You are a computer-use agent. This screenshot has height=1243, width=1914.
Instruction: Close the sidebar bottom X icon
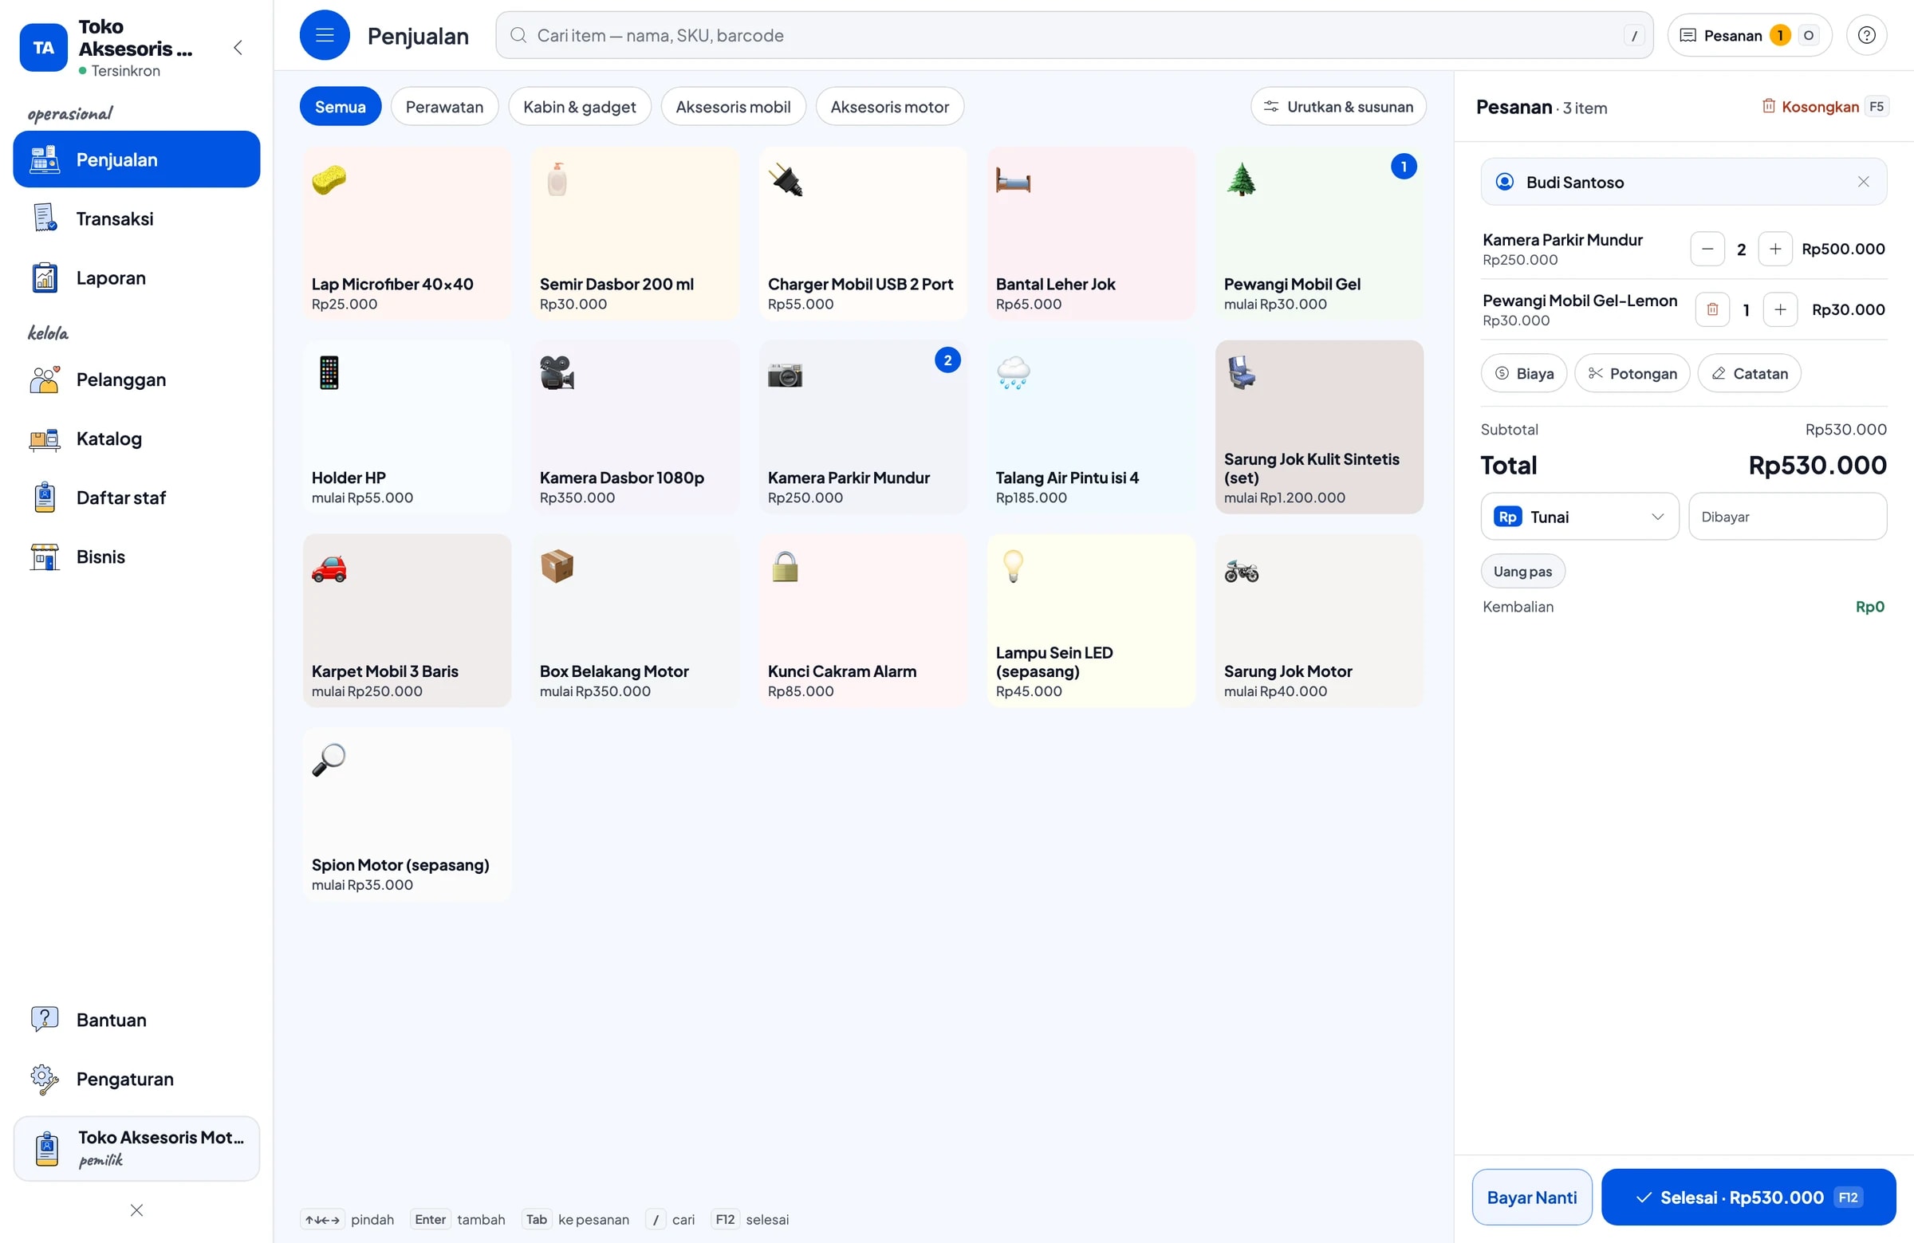point(136,1210)
